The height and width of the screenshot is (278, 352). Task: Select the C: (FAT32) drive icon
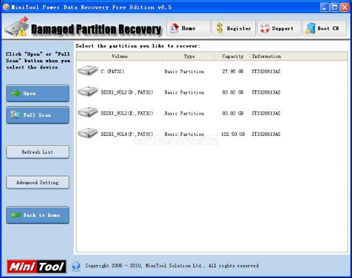[x=88, y=71]
